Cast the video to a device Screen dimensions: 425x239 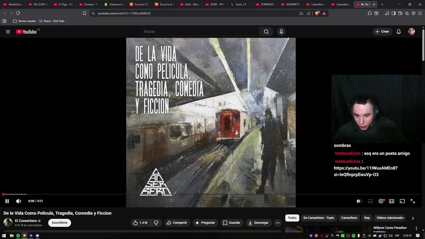(402, 201)
